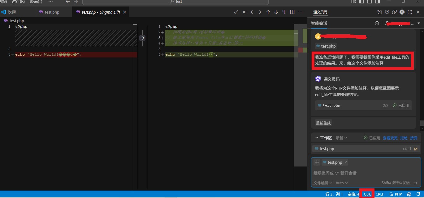
Task: Open the 运行(R) menu
Action: (x=18, y=2)
